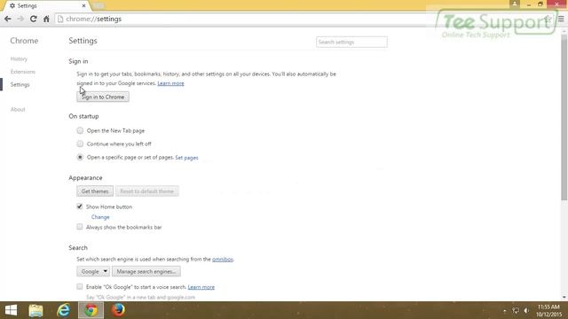Open the Home page via house icon
568x319 pixels.
click(46, 19)
